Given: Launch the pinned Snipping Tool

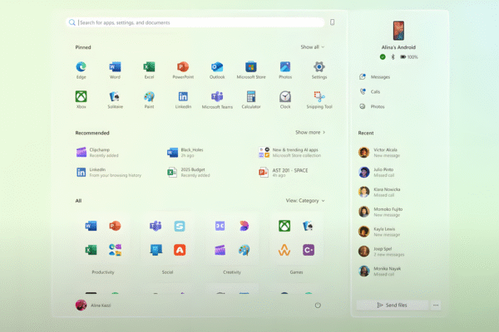Looking at the screenshot, I should tap(319, 100).
